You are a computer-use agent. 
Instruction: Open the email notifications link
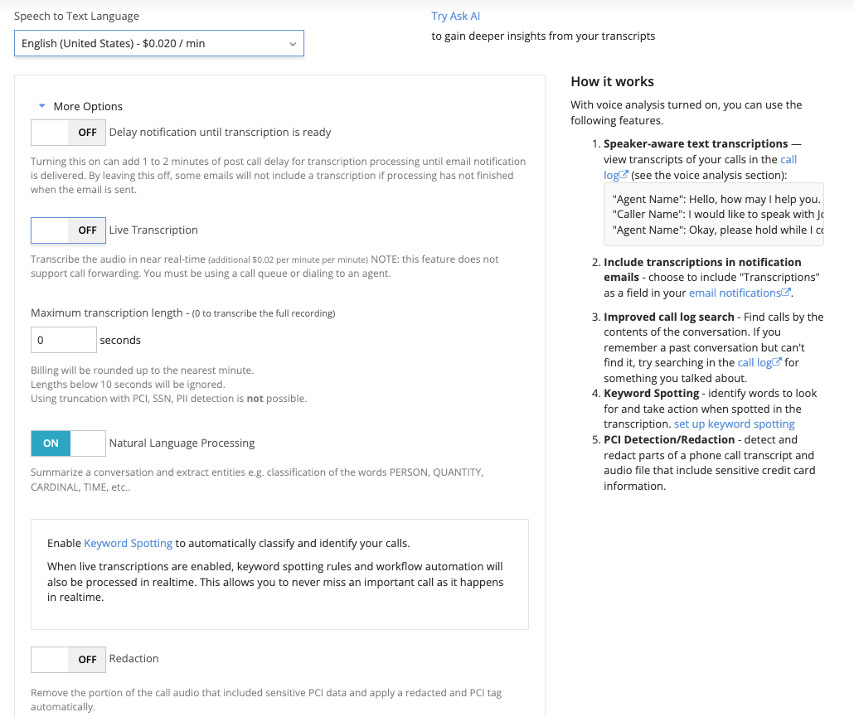(x=735, y=293)
